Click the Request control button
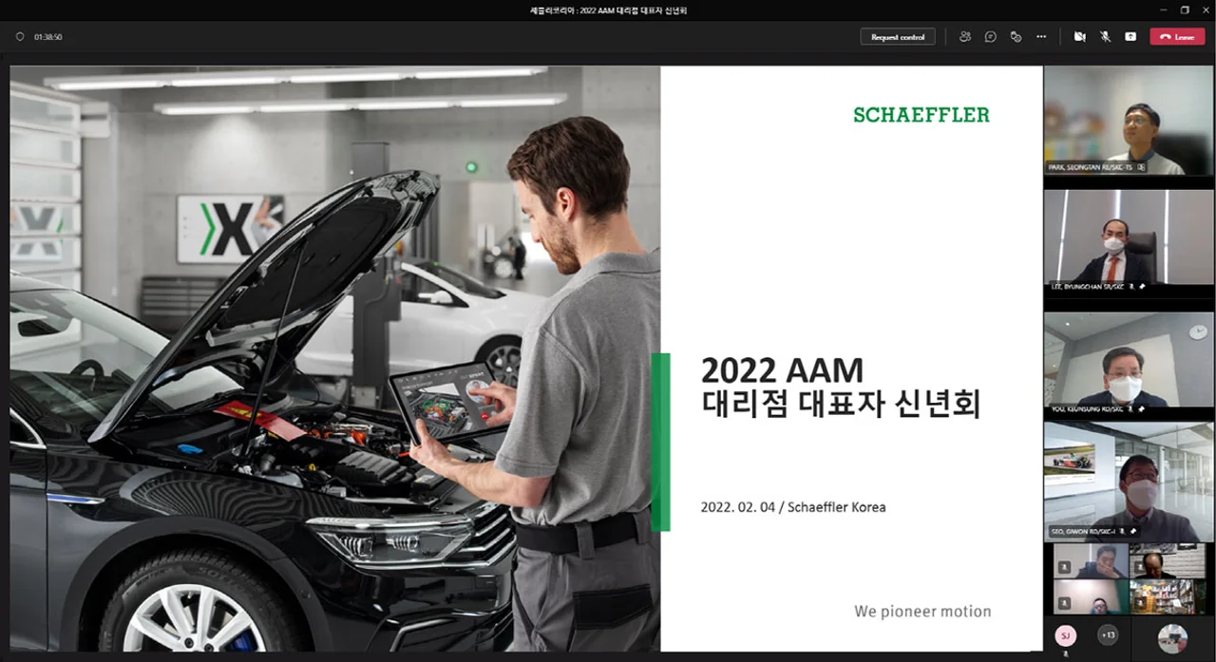This screenshot has width=1216, height=662. (898, 36)
